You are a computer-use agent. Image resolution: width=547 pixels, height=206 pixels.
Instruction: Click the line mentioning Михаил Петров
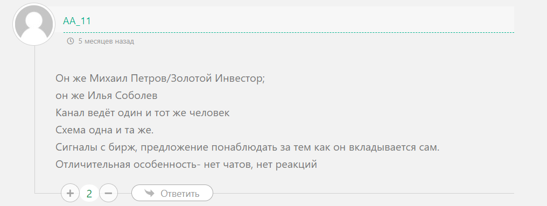pyautogui.click(x=160, y=79)
